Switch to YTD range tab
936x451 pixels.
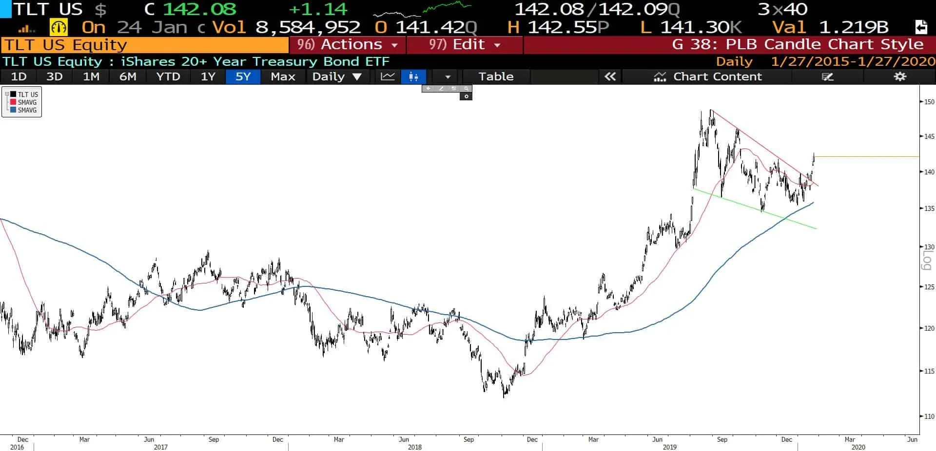(168, 76)
